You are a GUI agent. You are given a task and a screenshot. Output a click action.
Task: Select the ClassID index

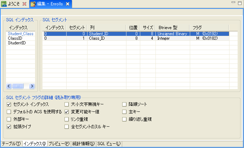pos(15,38)
